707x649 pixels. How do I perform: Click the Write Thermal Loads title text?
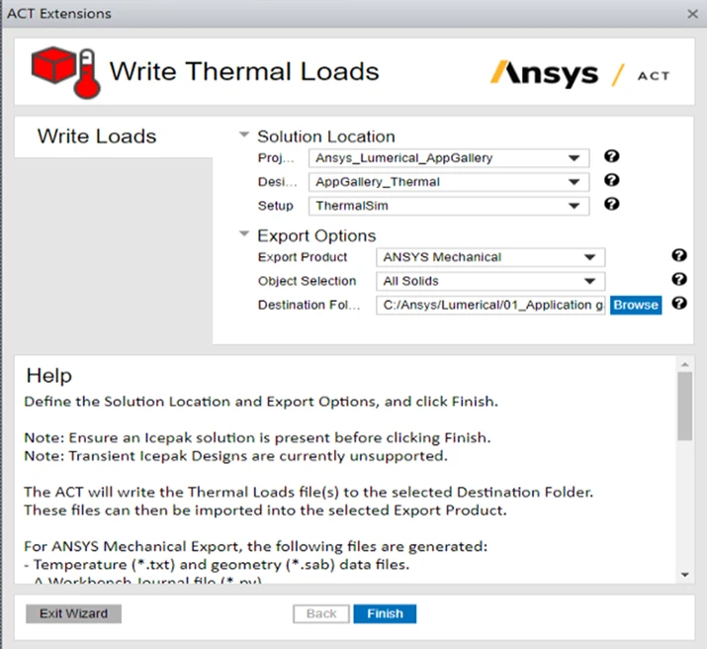point(244,71)
